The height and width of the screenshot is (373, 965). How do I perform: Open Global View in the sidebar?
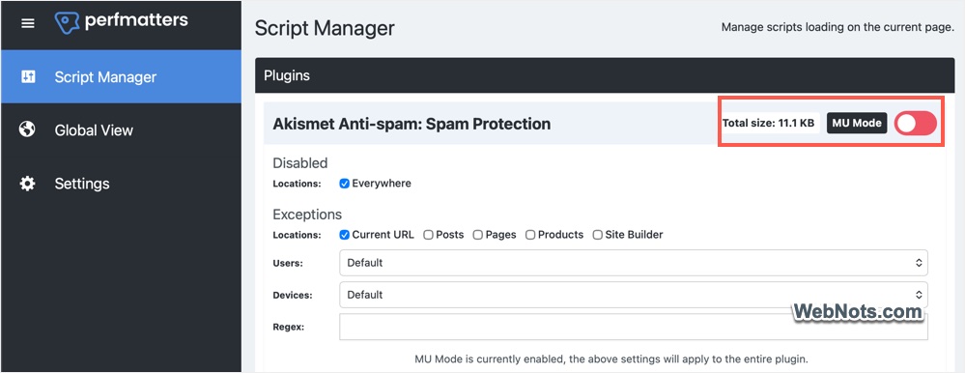(121, 129)
